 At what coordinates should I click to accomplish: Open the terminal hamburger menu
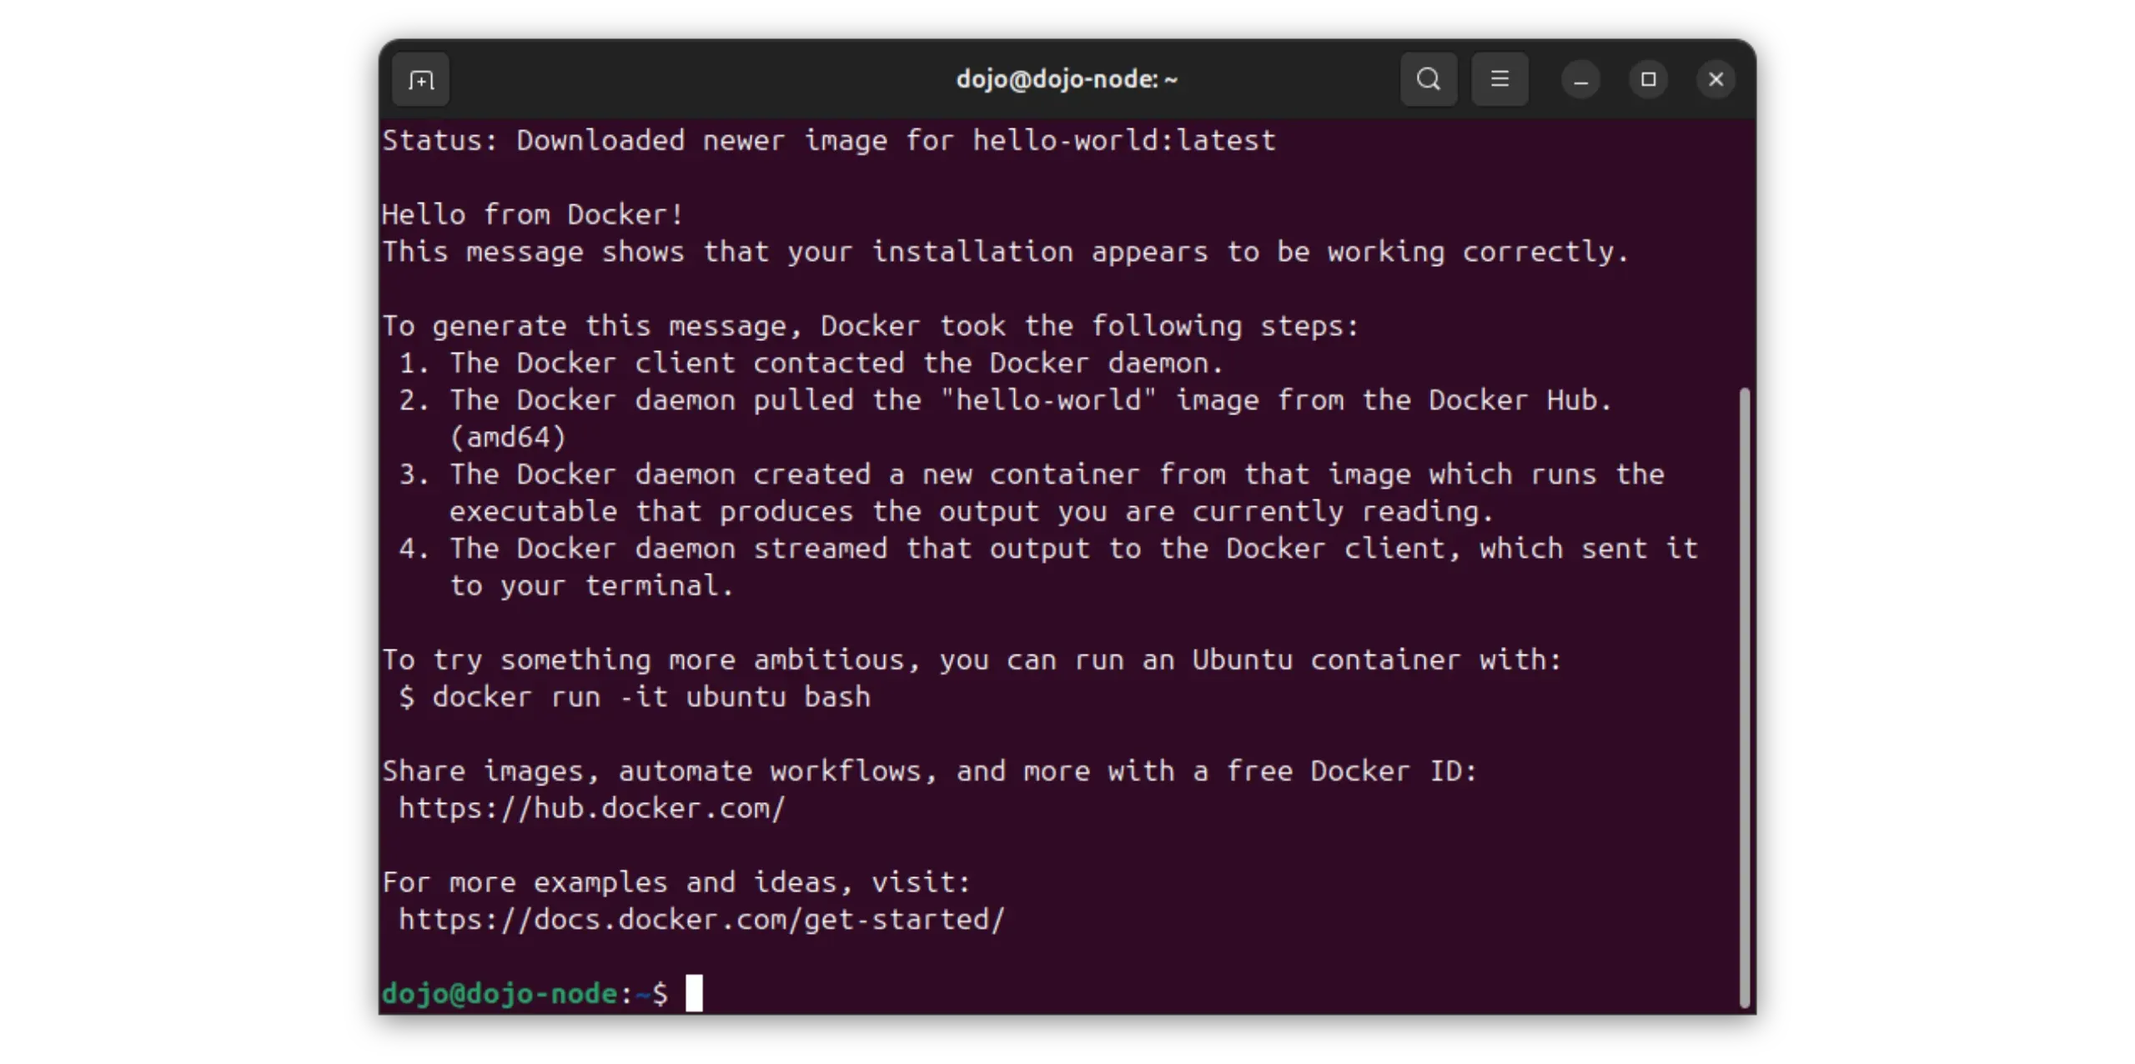click(1500, 80)
